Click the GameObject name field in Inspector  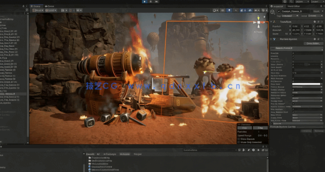(x=296, y=11)
